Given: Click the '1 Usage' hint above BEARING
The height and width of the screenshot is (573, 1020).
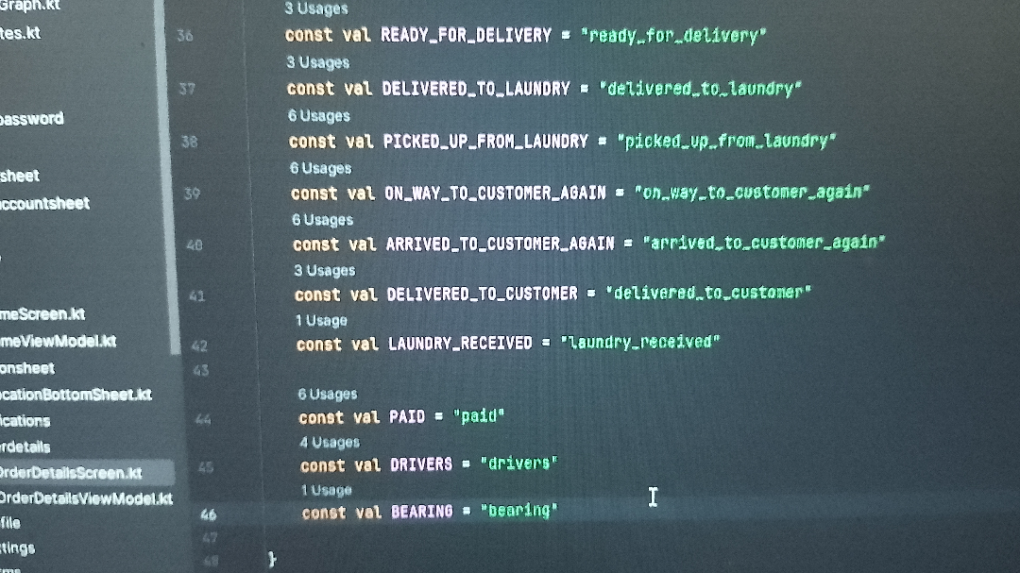Looking at the screenshot, I should pyautogui.click(x=327, y=490).
